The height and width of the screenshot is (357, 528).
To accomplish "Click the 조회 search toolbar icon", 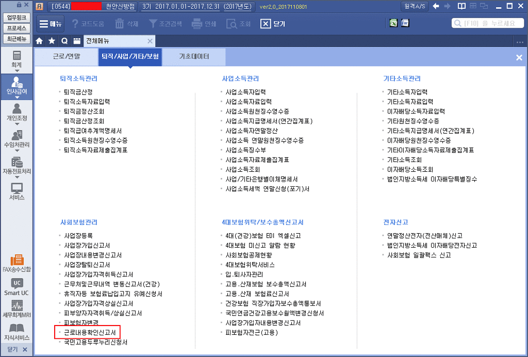I will (232, 24).
